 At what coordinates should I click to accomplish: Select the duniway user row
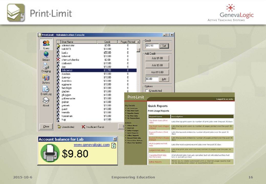pos(97,77)
